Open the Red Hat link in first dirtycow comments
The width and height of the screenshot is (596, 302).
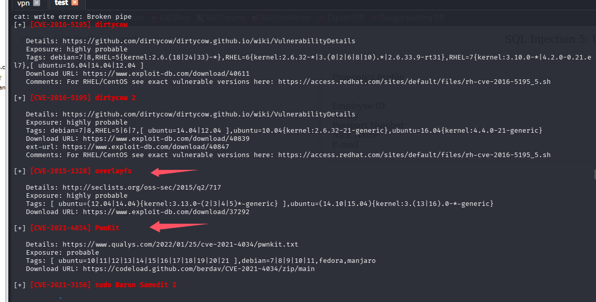[x=414, y=82]
